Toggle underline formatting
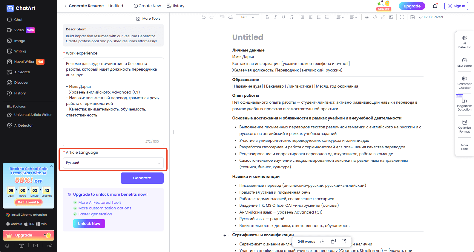This screenshot has width=474, height=252. [283, 17]
